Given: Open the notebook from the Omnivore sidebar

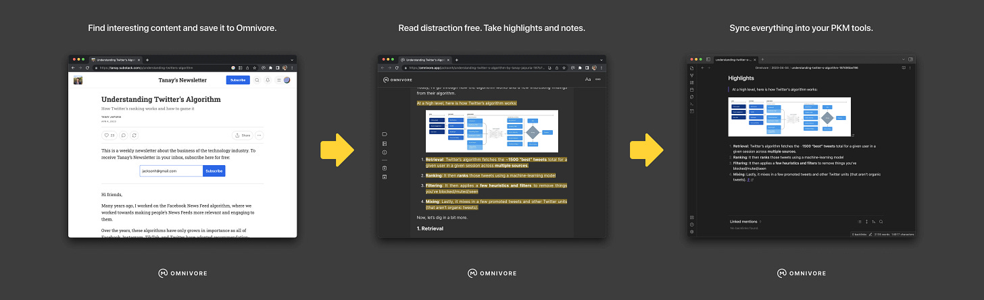Looking at the screenshot, I should click(x=385, y=144).
